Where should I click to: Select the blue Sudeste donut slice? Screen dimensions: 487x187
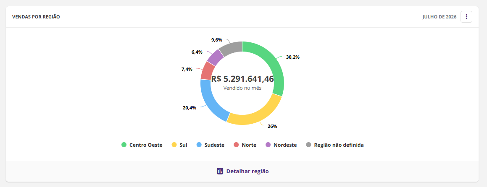pyautogui.click(x=210, y=103)
